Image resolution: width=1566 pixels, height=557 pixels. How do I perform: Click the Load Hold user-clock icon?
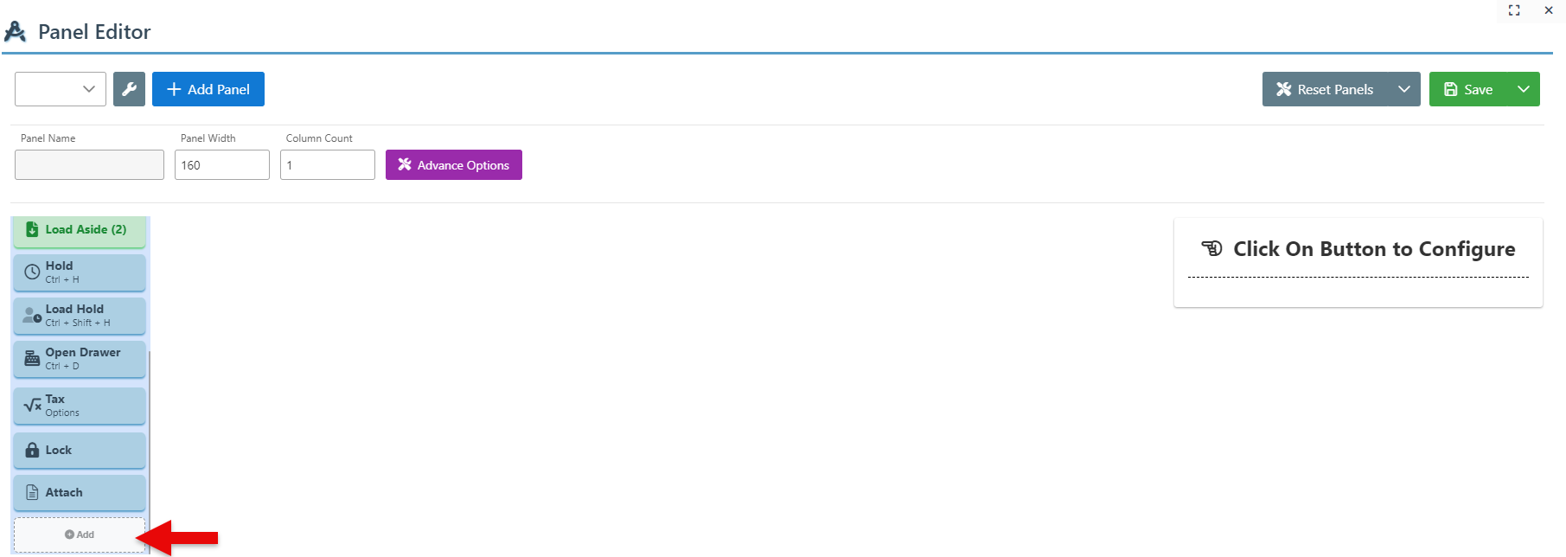(32, 315)
